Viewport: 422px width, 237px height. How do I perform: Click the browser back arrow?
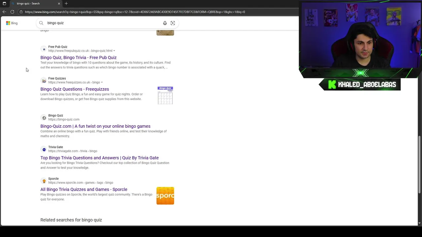tap(4, 12)
